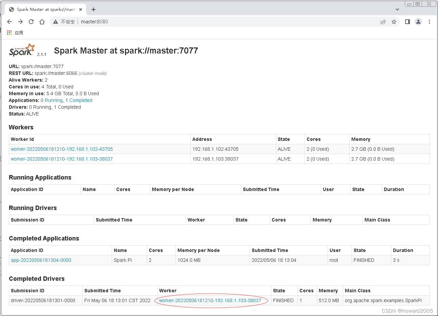
Task: Select the Spark Master browser tab
Action: coord(45,9)
